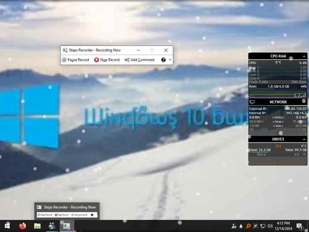Click the 10.4 MB/s peak download value
The image size is (309, 232).
pos(256,121)
